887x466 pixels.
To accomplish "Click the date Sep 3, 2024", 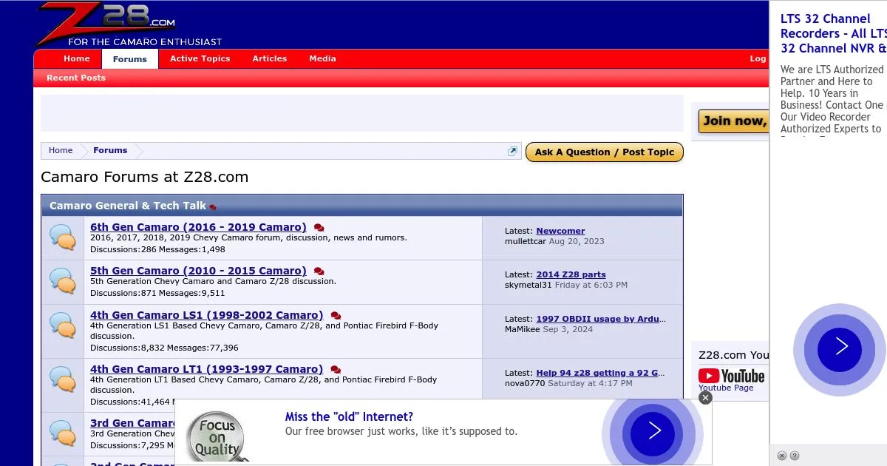I will (x=568, y=329).
